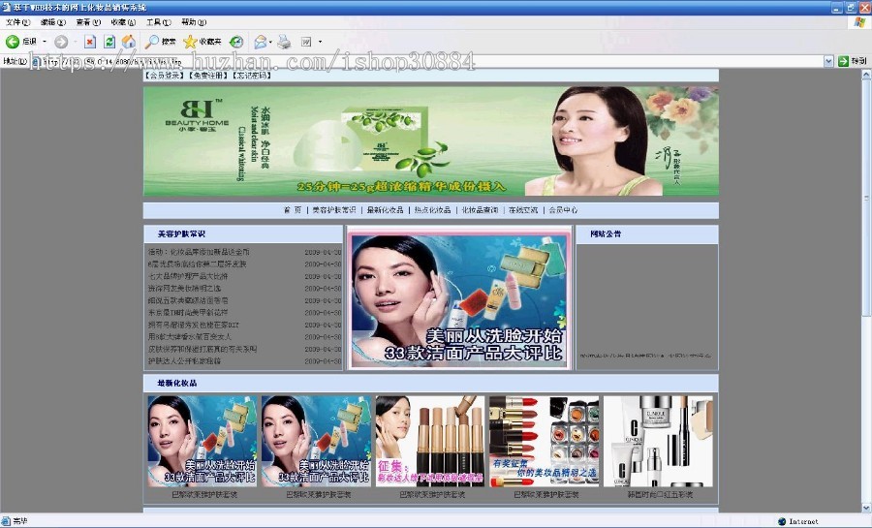Click the 美容护肤常识 panel heading
Screen dimensions: 872x528
tap(181, 234)
